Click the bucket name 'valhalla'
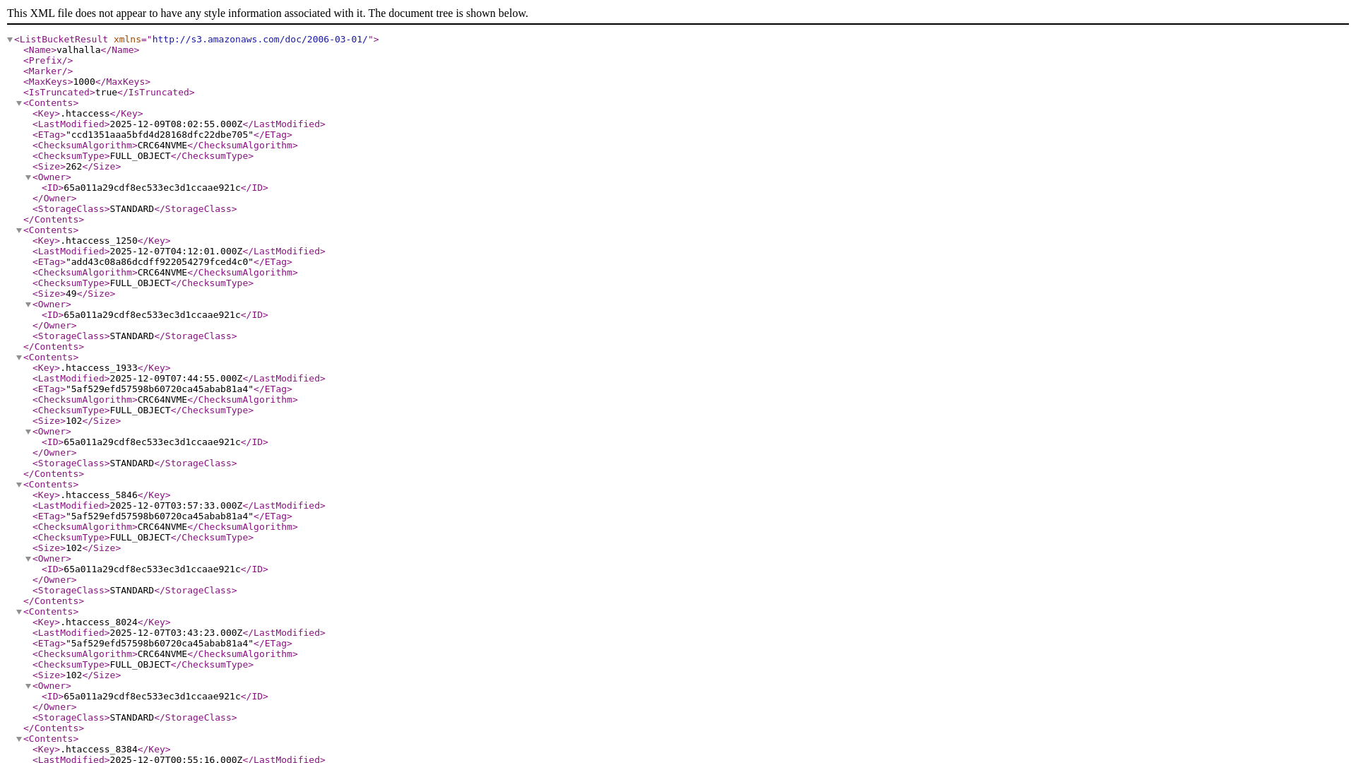This screenshot has height=763, width=1356. pos(78,50)
